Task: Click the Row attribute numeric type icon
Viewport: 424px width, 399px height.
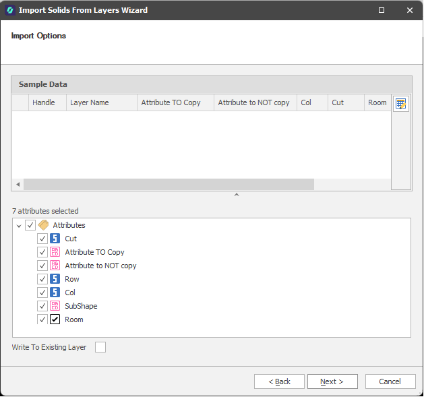Action: pyautogui.click(x=55, y=279)
